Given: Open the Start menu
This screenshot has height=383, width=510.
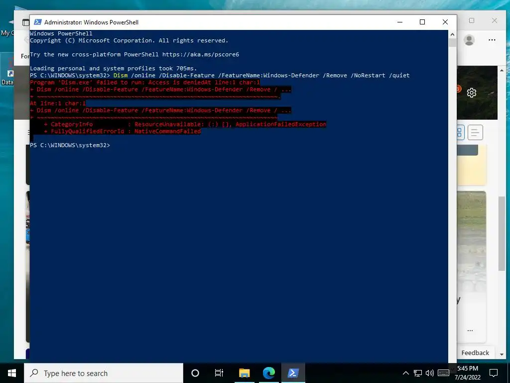Looking at the screenshot, I should click(12, 373).
